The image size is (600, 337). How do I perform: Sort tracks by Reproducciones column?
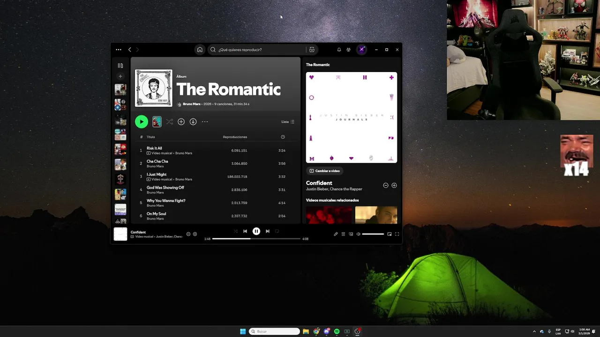[x=235, y=137]
